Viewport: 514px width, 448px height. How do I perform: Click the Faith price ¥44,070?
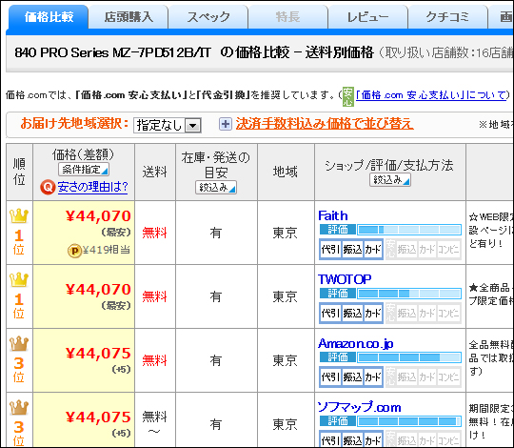[x=98, y=216]
